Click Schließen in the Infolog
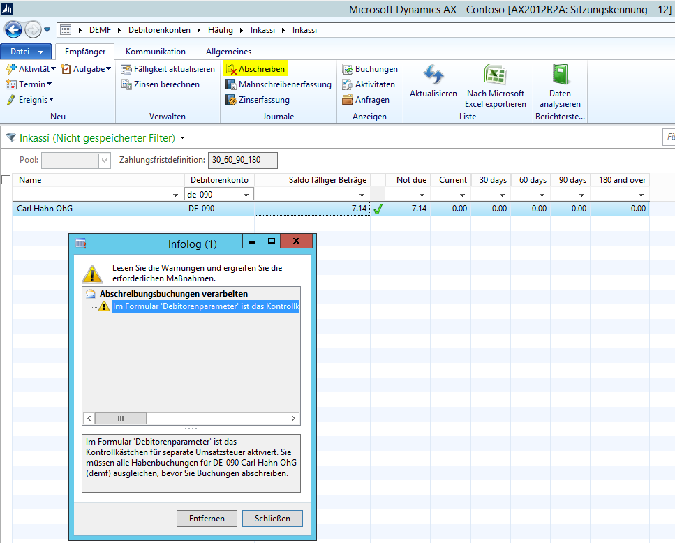 [x=272, y=519]
